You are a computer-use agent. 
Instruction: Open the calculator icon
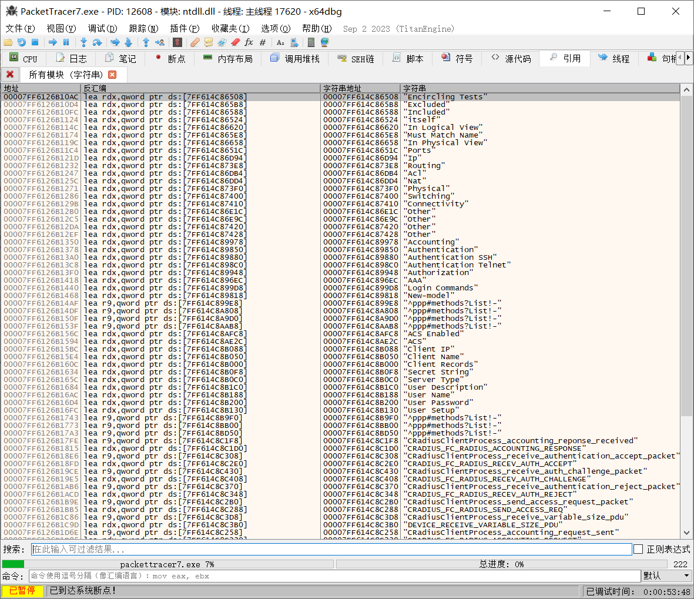(311, 42)
